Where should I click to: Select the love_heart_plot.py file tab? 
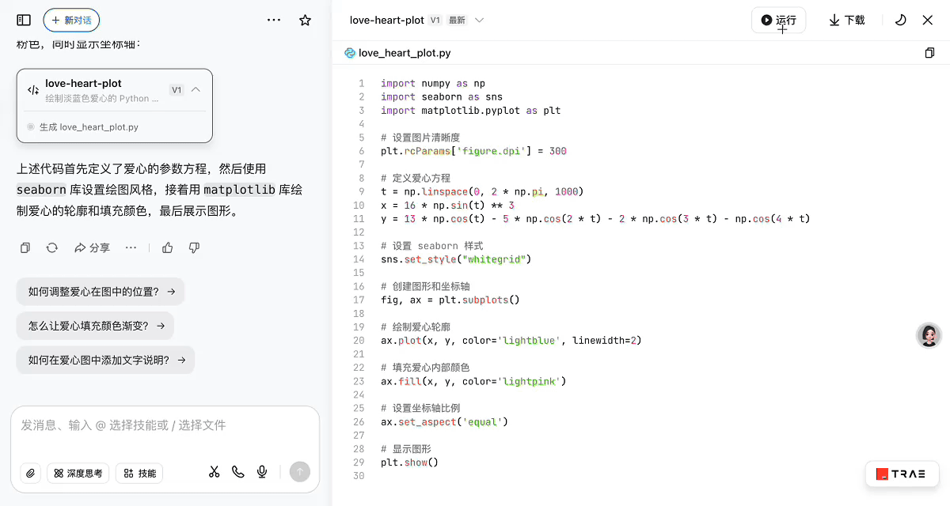tap(397, 53)
